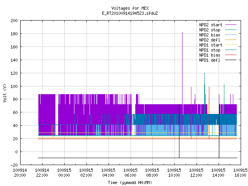Image resolution: width=248 pixels, height=186 pixels.
Task: Click the 'NPD1 start' legend label
Action: (x=211, y=45)
